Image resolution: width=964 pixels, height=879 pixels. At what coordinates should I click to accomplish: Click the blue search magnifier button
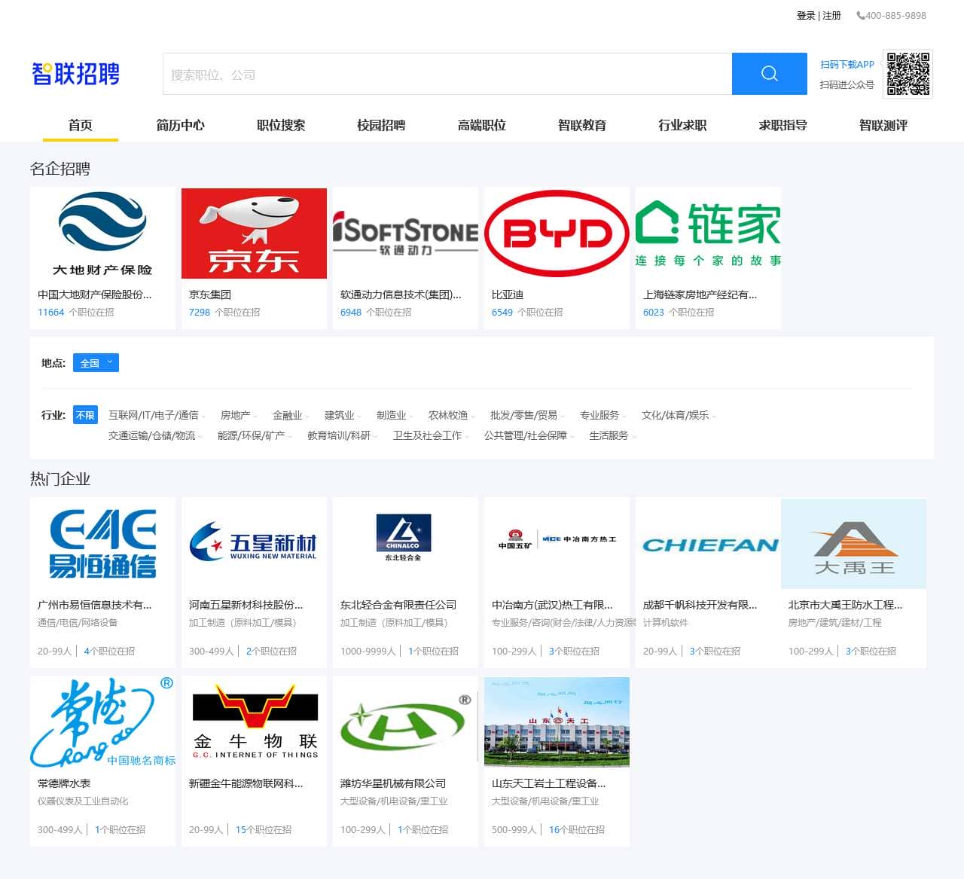[x=769, y=74]
